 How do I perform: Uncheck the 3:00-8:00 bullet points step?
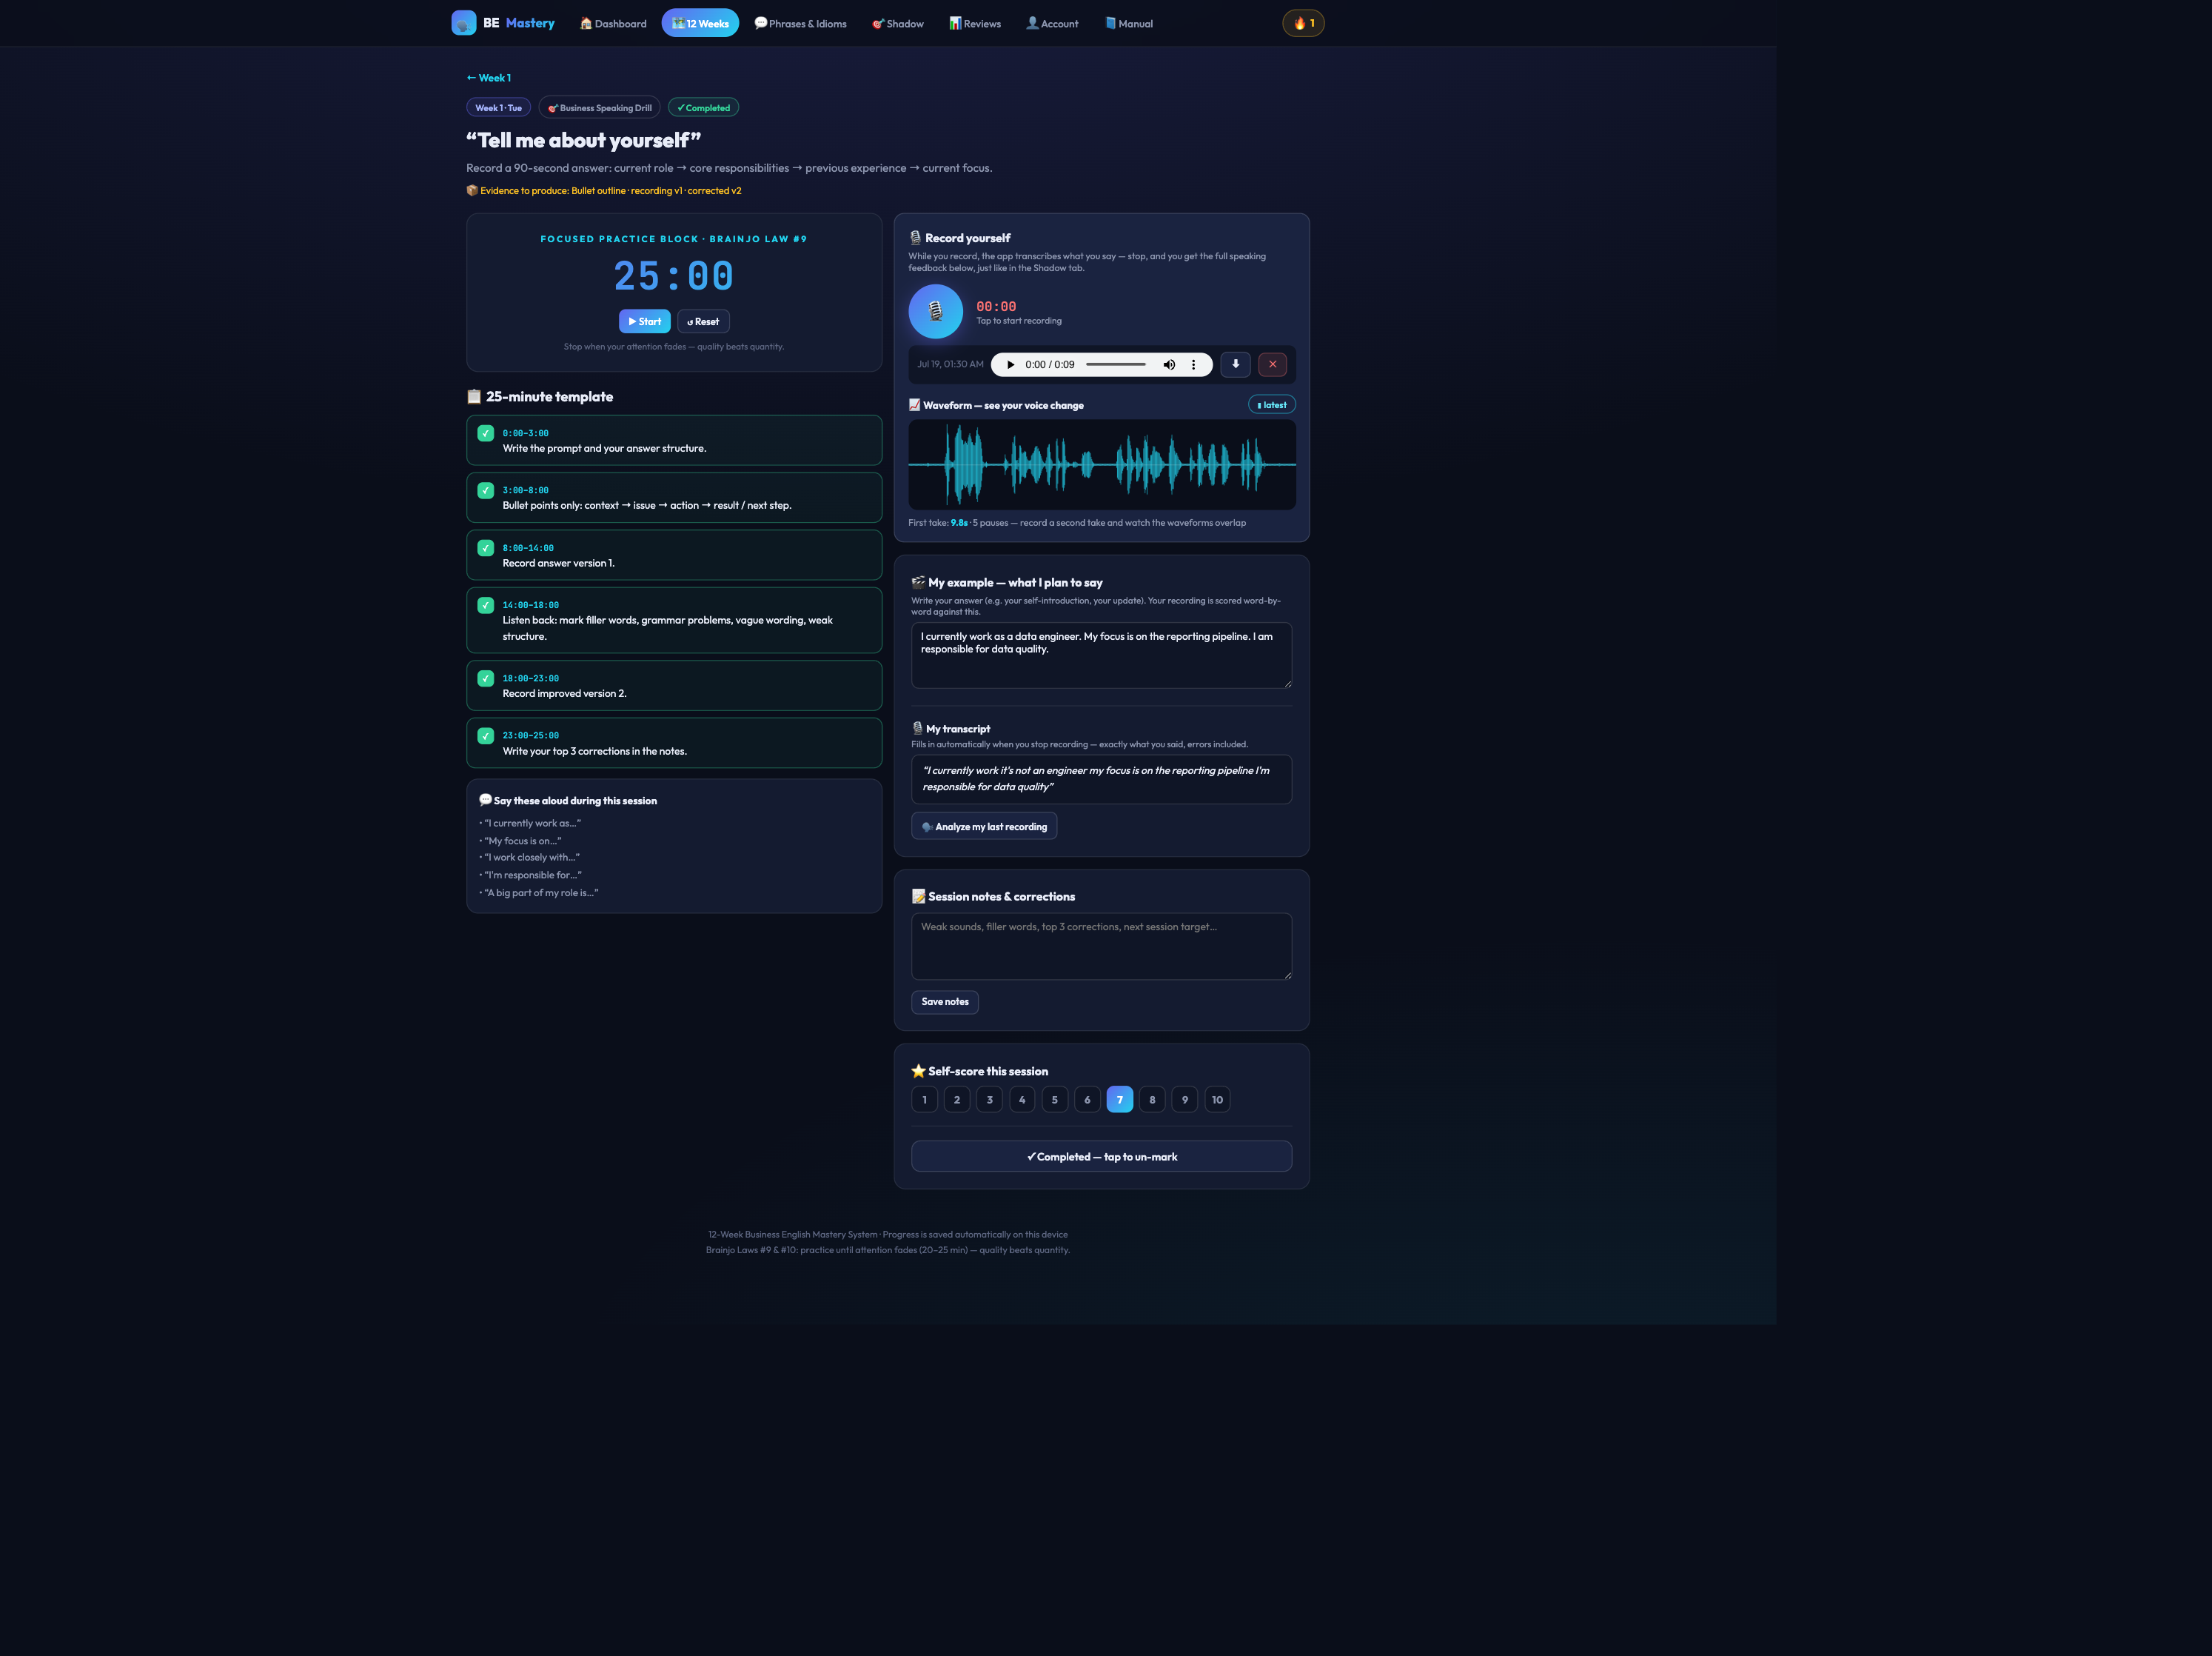click(x=485, y=490)
